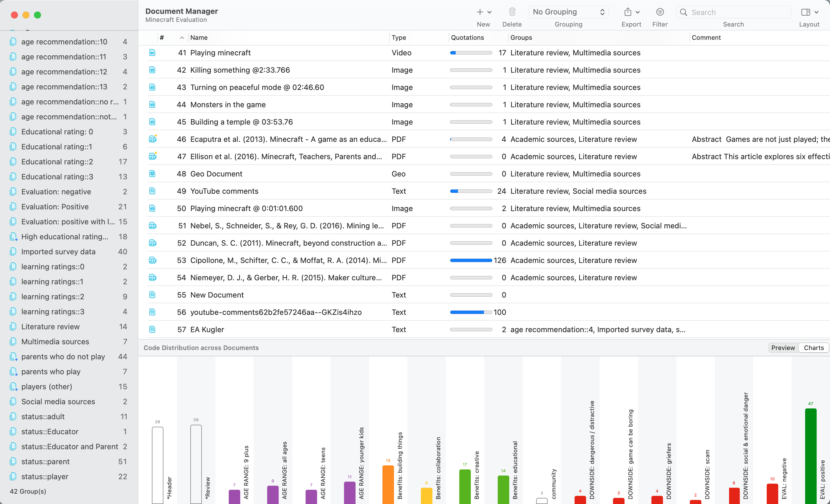The height and width of the screenshot is (504, 830).
Task: Select the Literature review group
Action: (50, 326)
